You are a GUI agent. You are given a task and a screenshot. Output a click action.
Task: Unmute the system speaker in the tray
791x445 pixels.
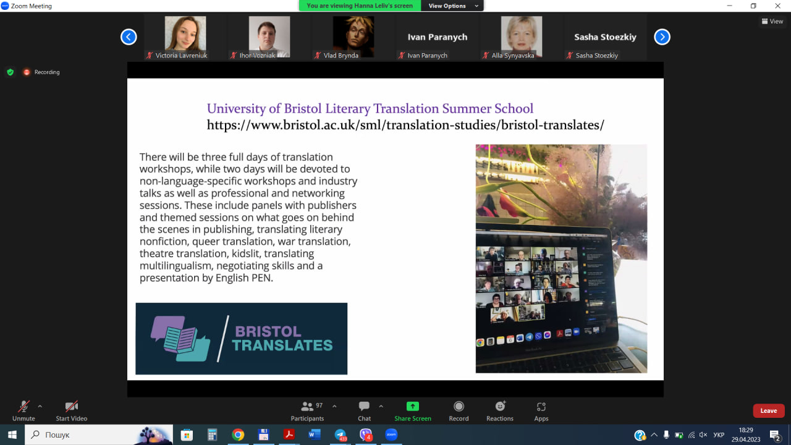point(703,435)
